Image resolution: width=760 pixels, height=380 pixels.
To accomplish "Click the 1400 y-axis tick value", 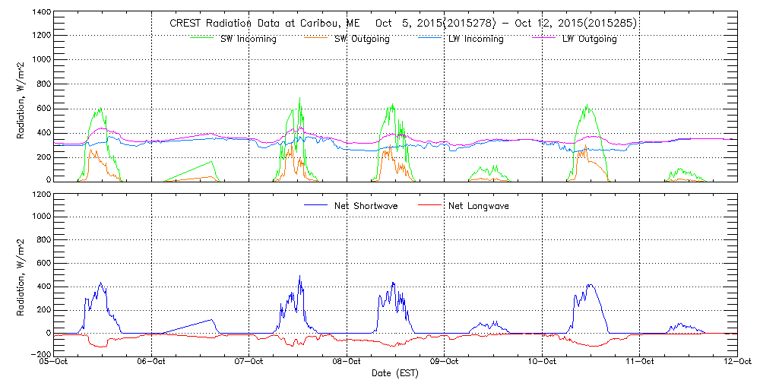I will 41,13.
